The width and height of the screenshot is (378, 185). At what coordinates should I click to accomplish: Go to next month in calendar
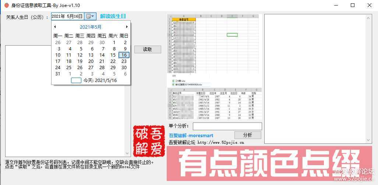pos(127,27)
